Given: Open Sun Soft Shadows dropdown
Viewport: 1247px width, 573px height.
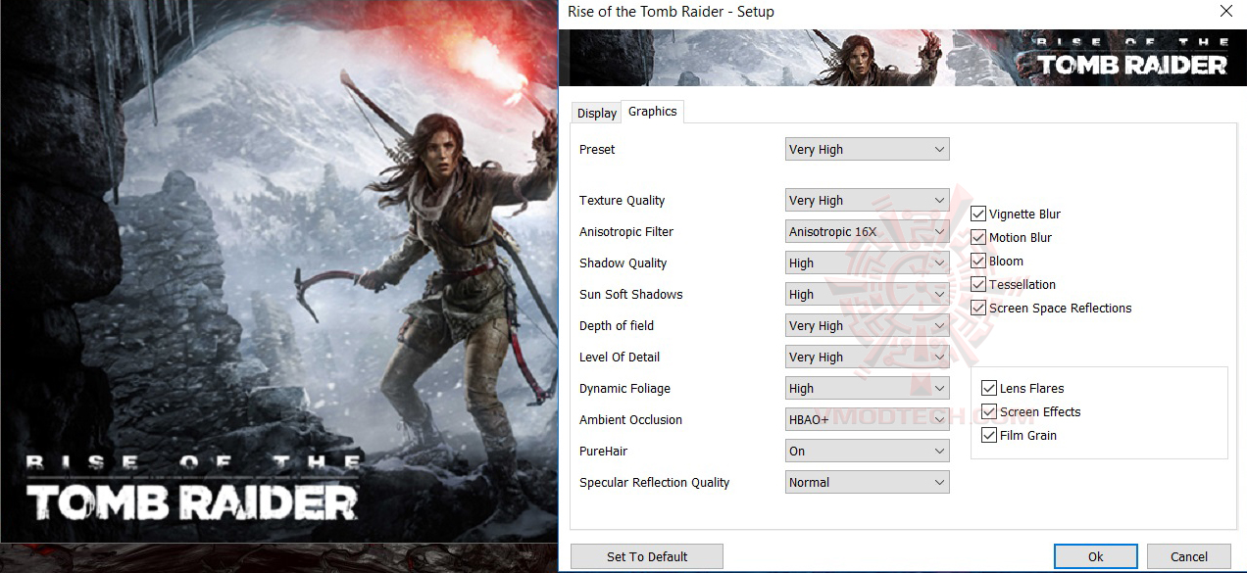Looking at the screenshot, I should tap(867, 294).
